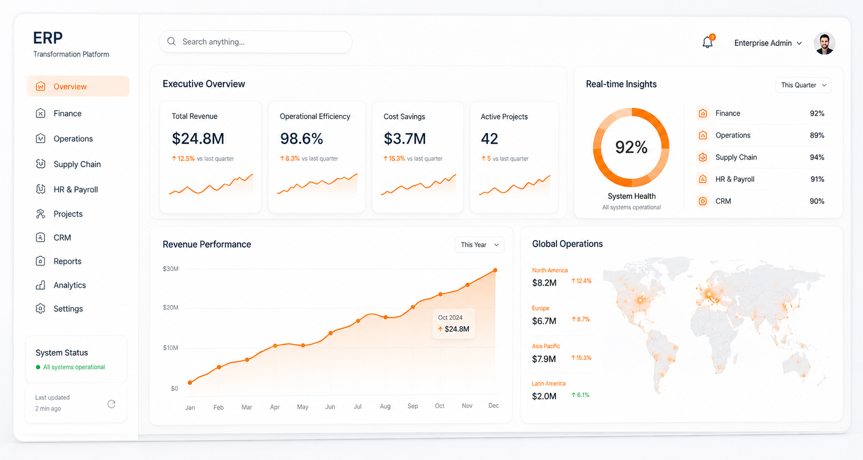Screen dimensions: 863x460
Task: Navigate to HR & Payroll
Action: tap(78, 189)
